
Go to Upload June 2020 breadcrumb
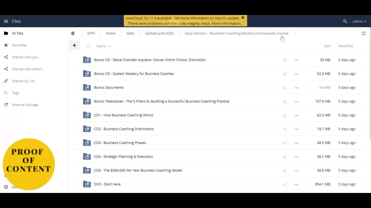[159, 33]
